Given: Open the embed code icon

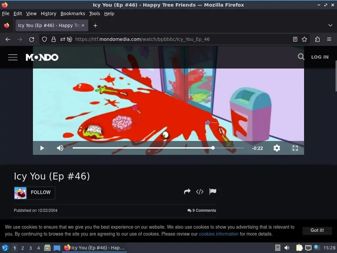Looking at the screenshot, I should [x=200, y=191].
